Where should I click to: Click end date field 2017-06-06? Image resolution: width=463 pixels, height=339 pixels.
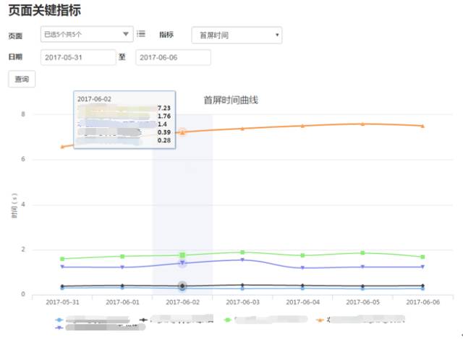(x=173, y=57)
